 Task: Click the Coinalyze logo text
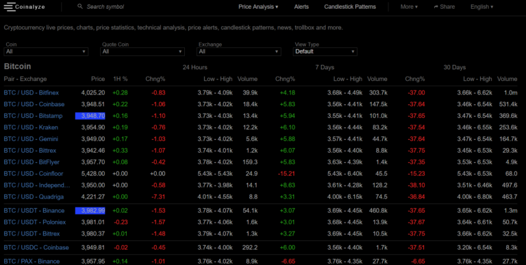click(x=30, y=7)
